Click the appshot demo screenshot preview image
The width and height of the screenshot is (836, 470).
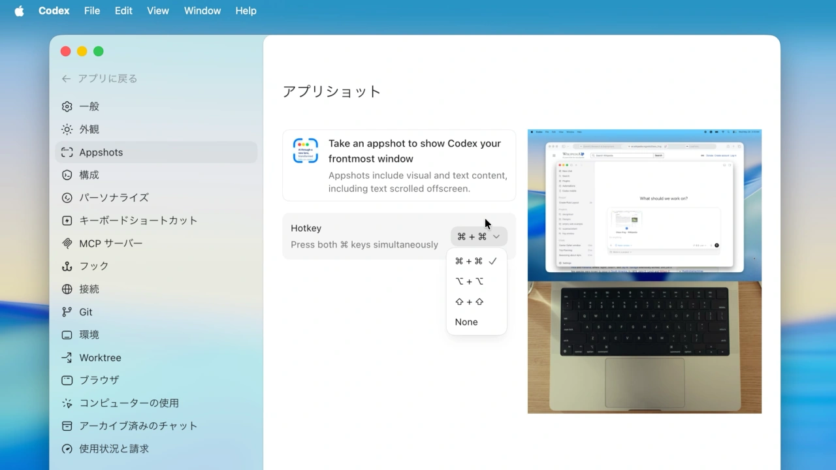[x=645, y=205]
